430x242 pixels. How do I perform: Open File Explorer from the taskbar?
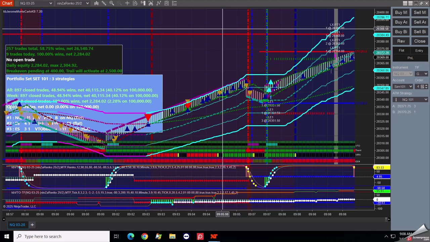(x=172, y=236)
